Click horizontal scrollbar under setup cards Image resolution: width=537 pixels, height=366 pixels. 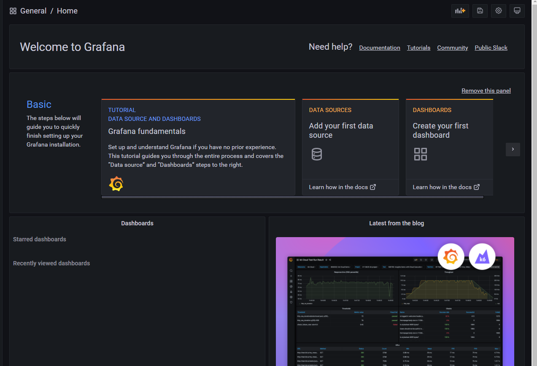tap(292, 197)
